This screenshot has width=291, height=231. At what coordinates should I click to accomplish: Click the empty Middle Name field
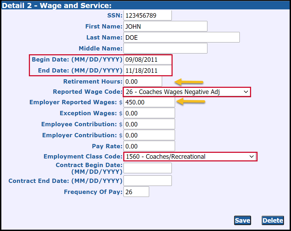pos(165,48)
